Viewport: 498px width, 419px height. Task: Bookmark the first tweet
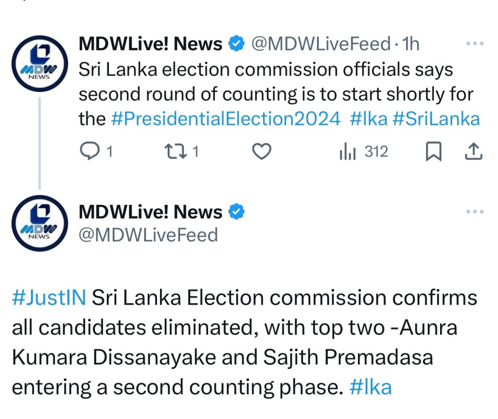tap(433, 152)
